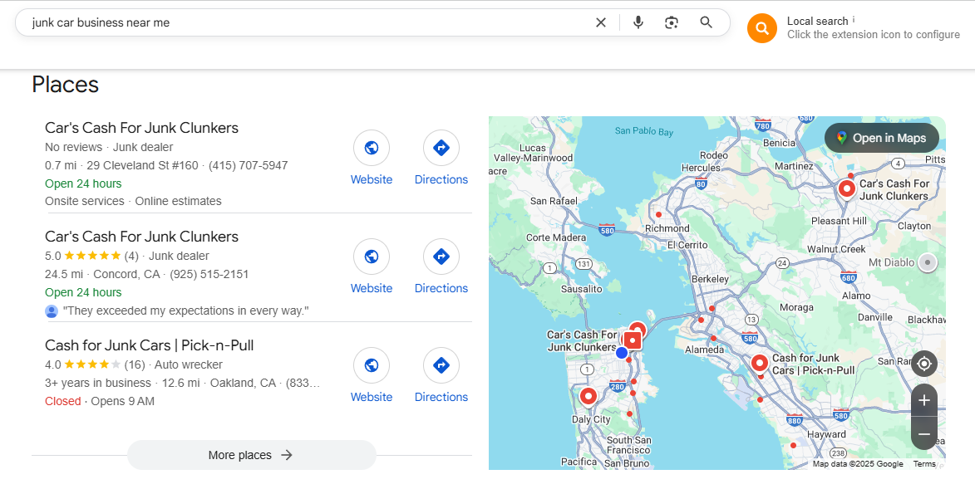
Task: Select the Daly City red map pin
Action: [588, 396]
